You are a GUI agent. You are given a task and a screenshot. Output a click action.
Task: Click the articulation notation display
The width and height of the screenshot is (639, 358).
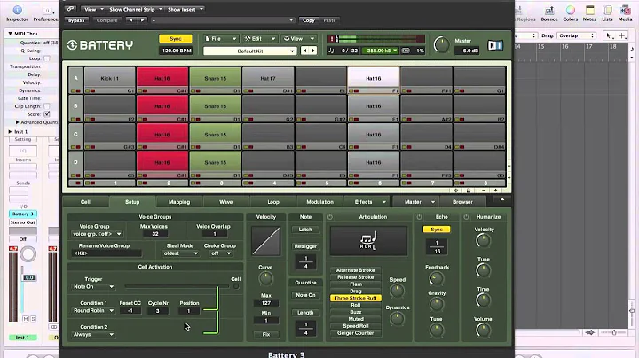coord(368,241)
